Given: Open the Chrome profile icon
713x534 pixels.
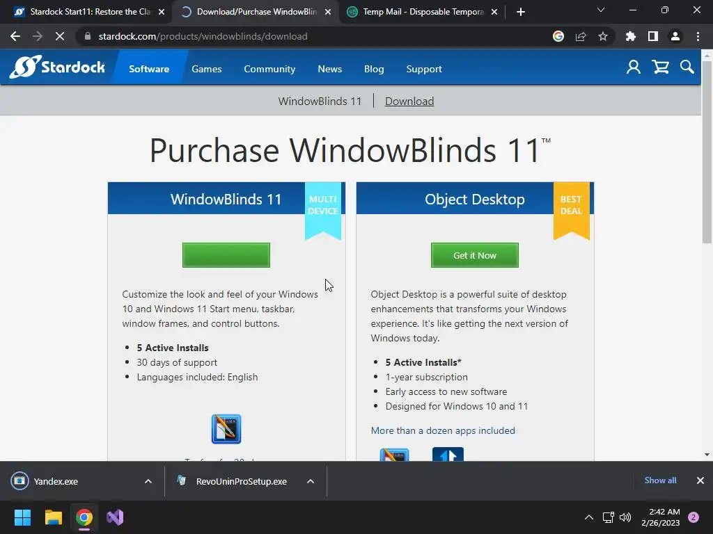Looking at the screenshot, I should click(x=675, y=36).
